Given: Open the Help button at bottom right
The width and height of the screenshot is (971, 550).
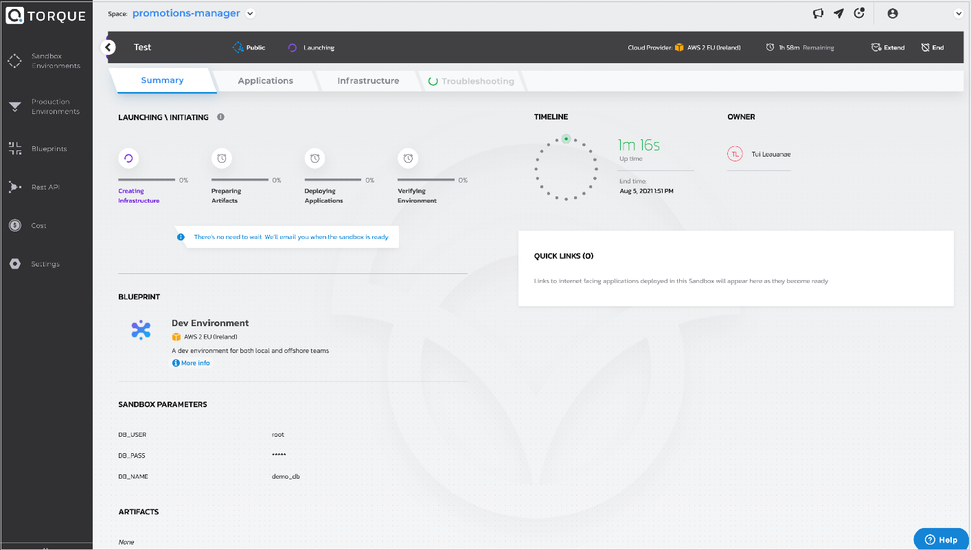Looking at the screenshot, I should [940, 539].
